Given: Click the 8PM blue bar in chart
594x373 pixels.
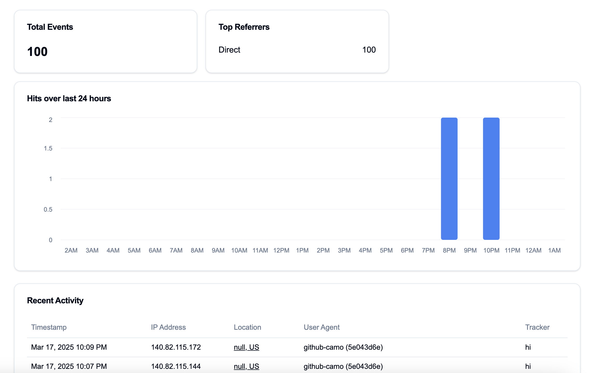Looking at the screenshot, I should (449, 179).
